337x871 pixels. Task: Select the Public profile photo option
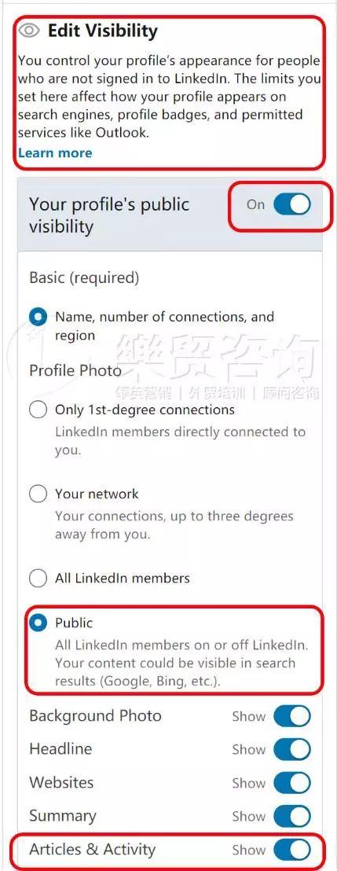[x=38, y=623]
